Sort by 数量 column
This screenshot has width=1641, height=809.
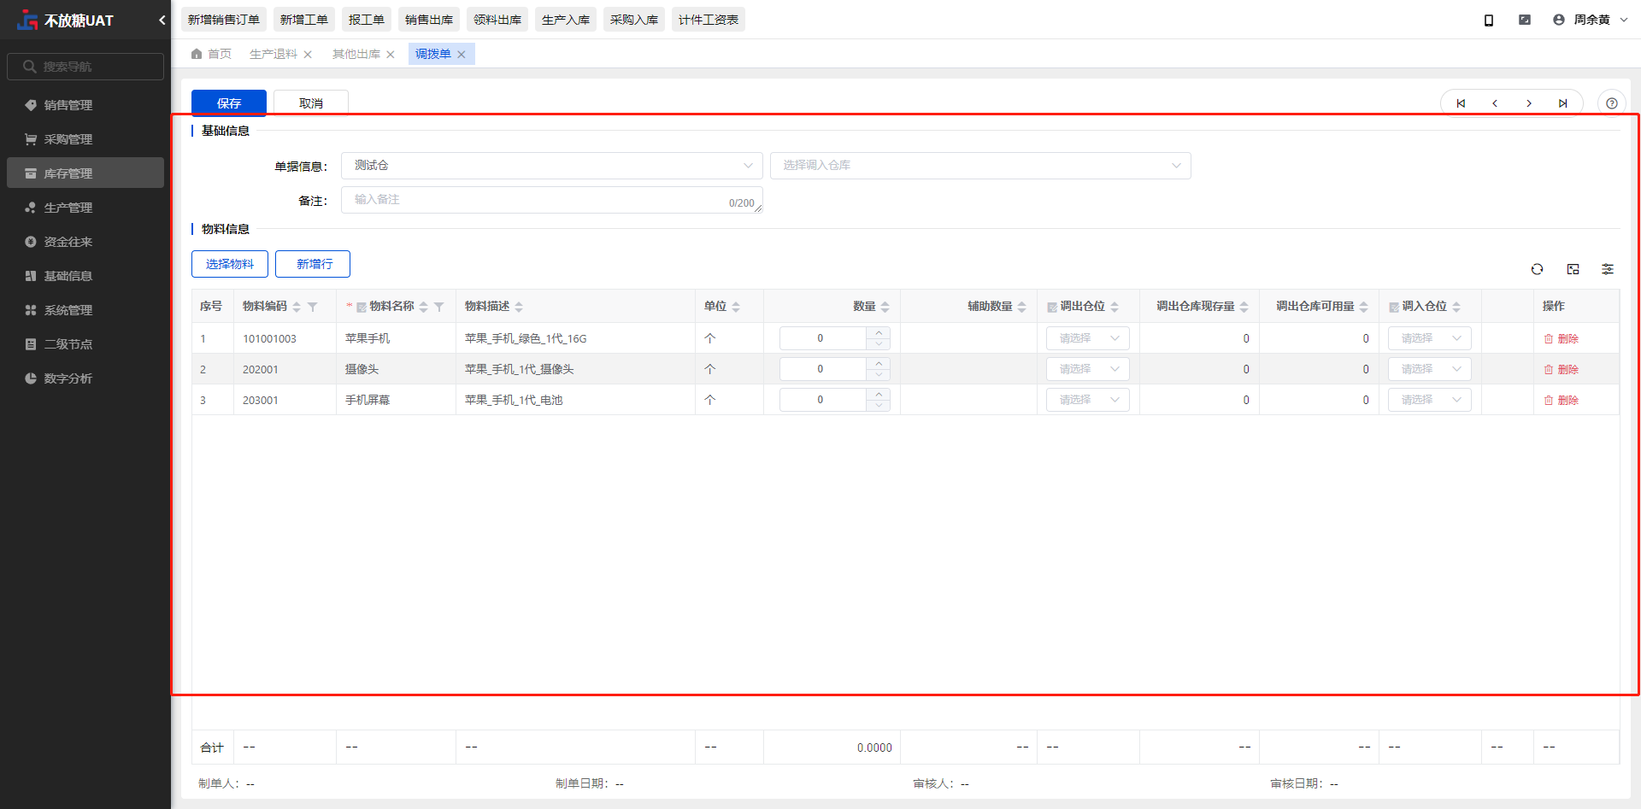(x=885, y=307)
